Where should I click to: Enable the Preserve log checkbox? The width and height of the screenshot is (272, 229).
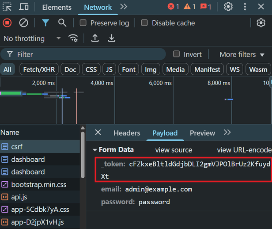coord(83,23)
